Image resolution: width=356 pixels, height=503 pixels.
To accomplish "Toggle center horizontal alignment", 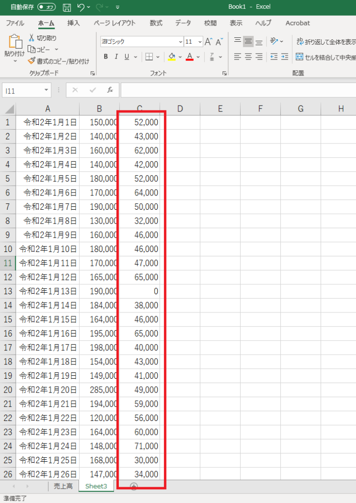I will click(x=248, y=57).
